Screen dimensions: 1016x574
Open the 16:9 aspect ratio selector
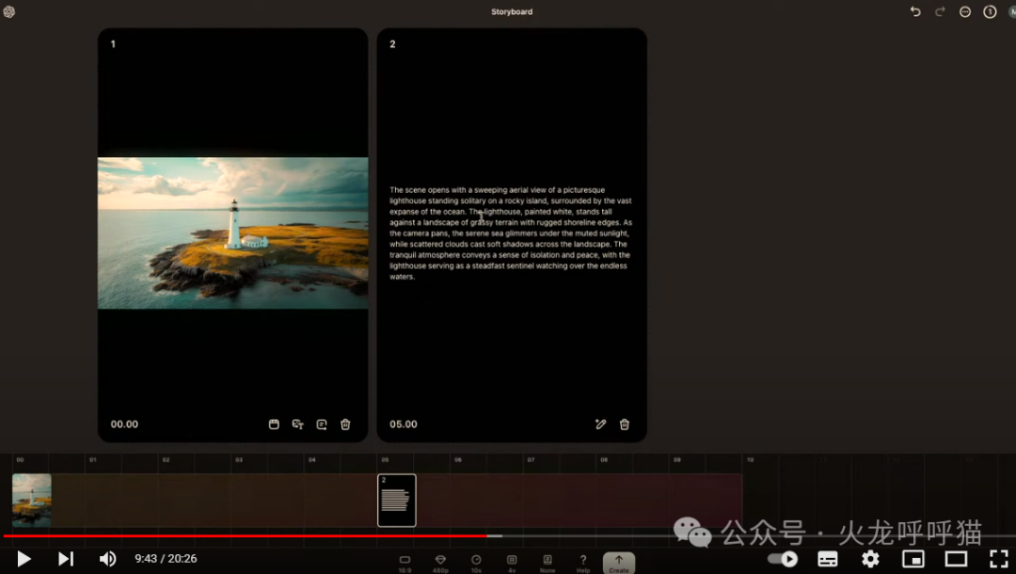(405, 563)
